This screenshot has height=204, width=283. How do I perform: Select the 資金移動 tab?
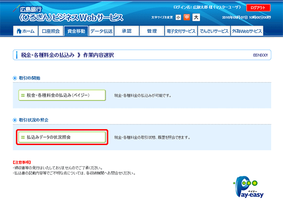point(76,31)
